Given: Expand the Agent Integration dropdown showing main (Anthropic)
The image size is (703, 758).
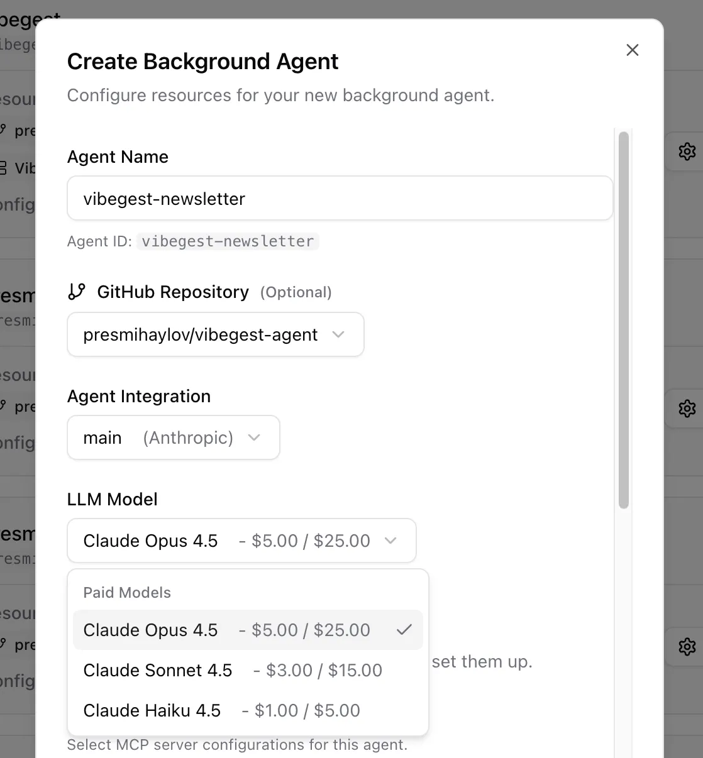Looking at the screenshot, I should pos(173,437).
